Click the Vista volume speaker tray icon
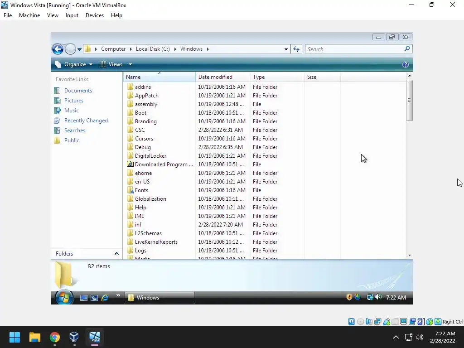464x348 pixels. click(x=378, y=297)
